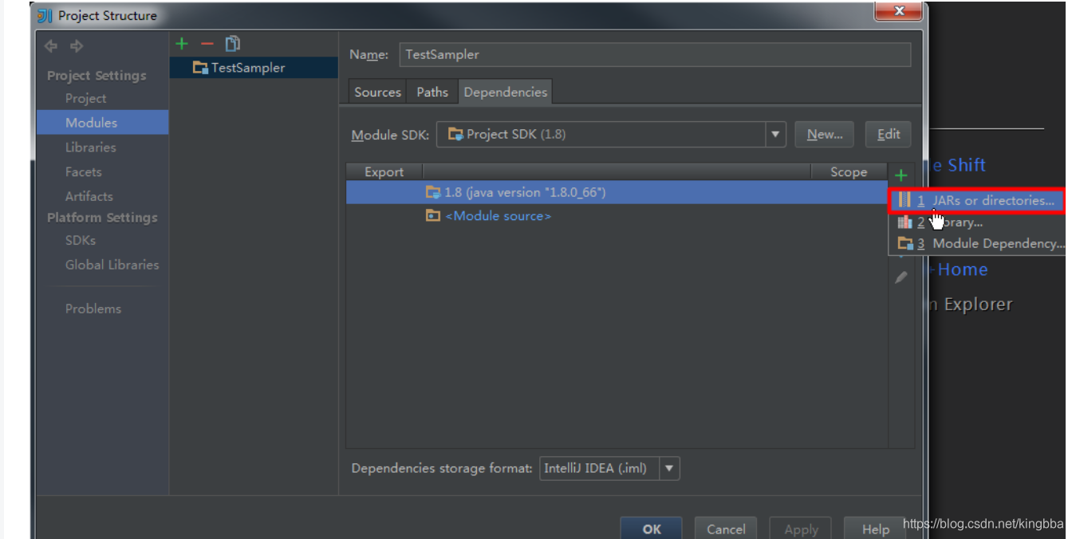
Task: Select the 1.8 java version row
Action: click(x=617, y=192)
